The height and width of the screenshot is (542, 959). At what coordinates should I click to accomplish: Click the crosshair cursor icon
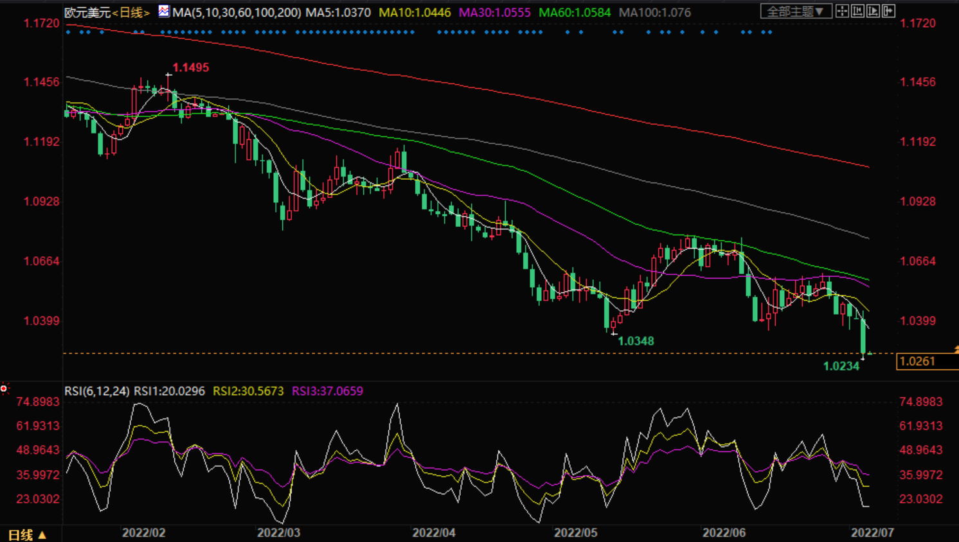[842, 11]
